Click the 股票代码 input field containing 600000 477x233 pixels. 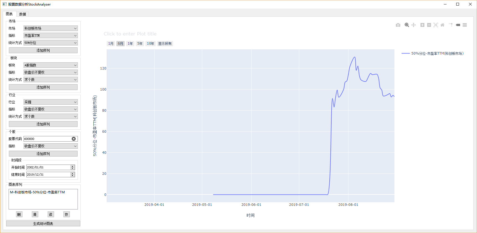(47, 139)
